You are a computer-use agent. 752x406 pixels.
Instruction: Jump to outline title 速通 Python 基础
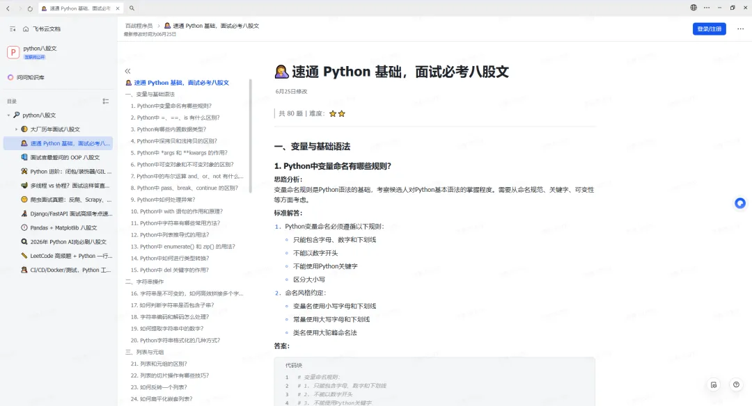[181, 82]
